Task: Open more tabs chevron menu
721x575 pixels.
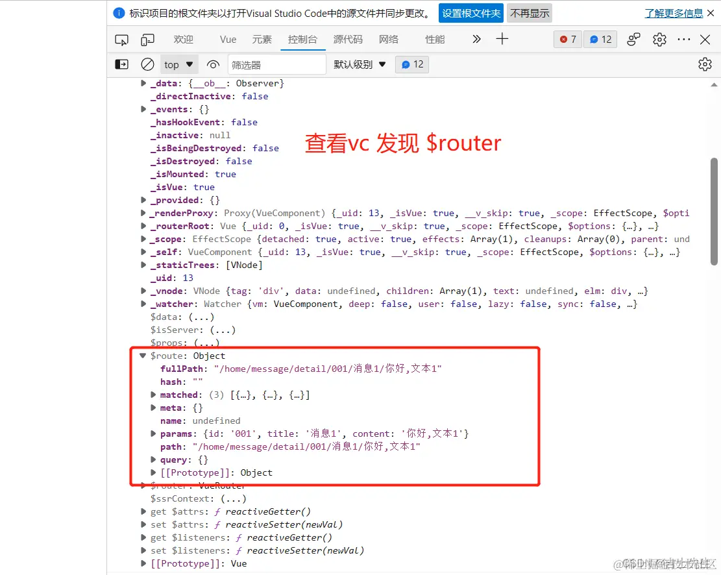Action: tap(477, 39)
